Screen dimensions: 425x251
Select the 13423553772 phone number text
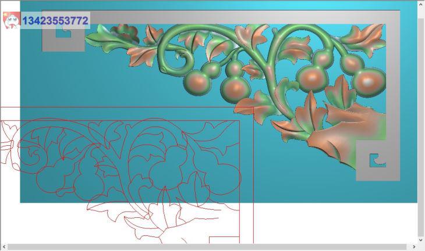[55, 21]
